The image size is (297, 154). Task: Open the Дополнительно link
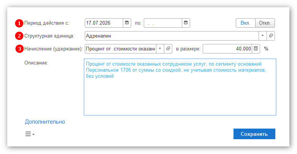tap(45, 122)
